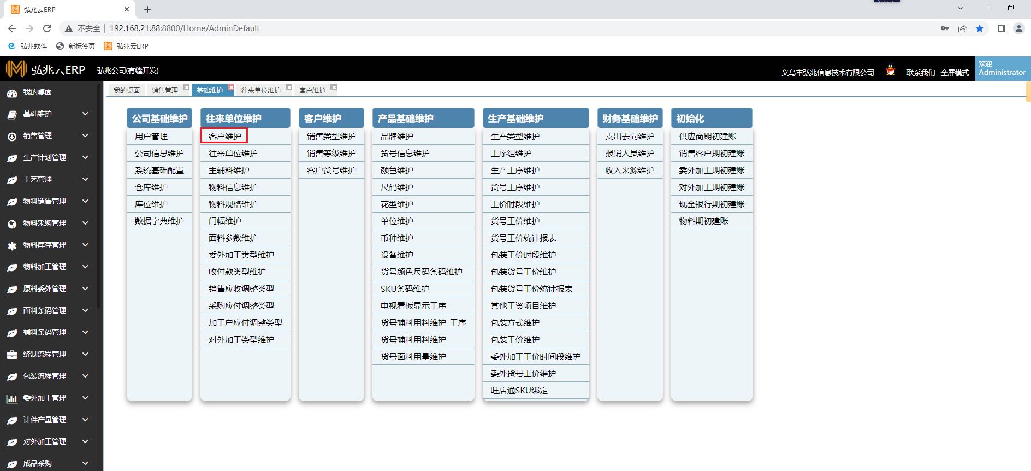This screenshot has height=471, width=1031.
Task: Open 仓库维护 link
Action: (151, 187)
